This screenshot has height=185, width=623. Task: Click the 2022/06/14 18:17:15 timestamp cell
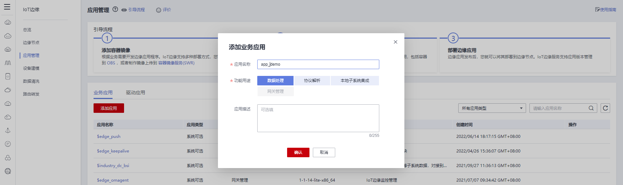pyautogui.click(x=488, y=137)
